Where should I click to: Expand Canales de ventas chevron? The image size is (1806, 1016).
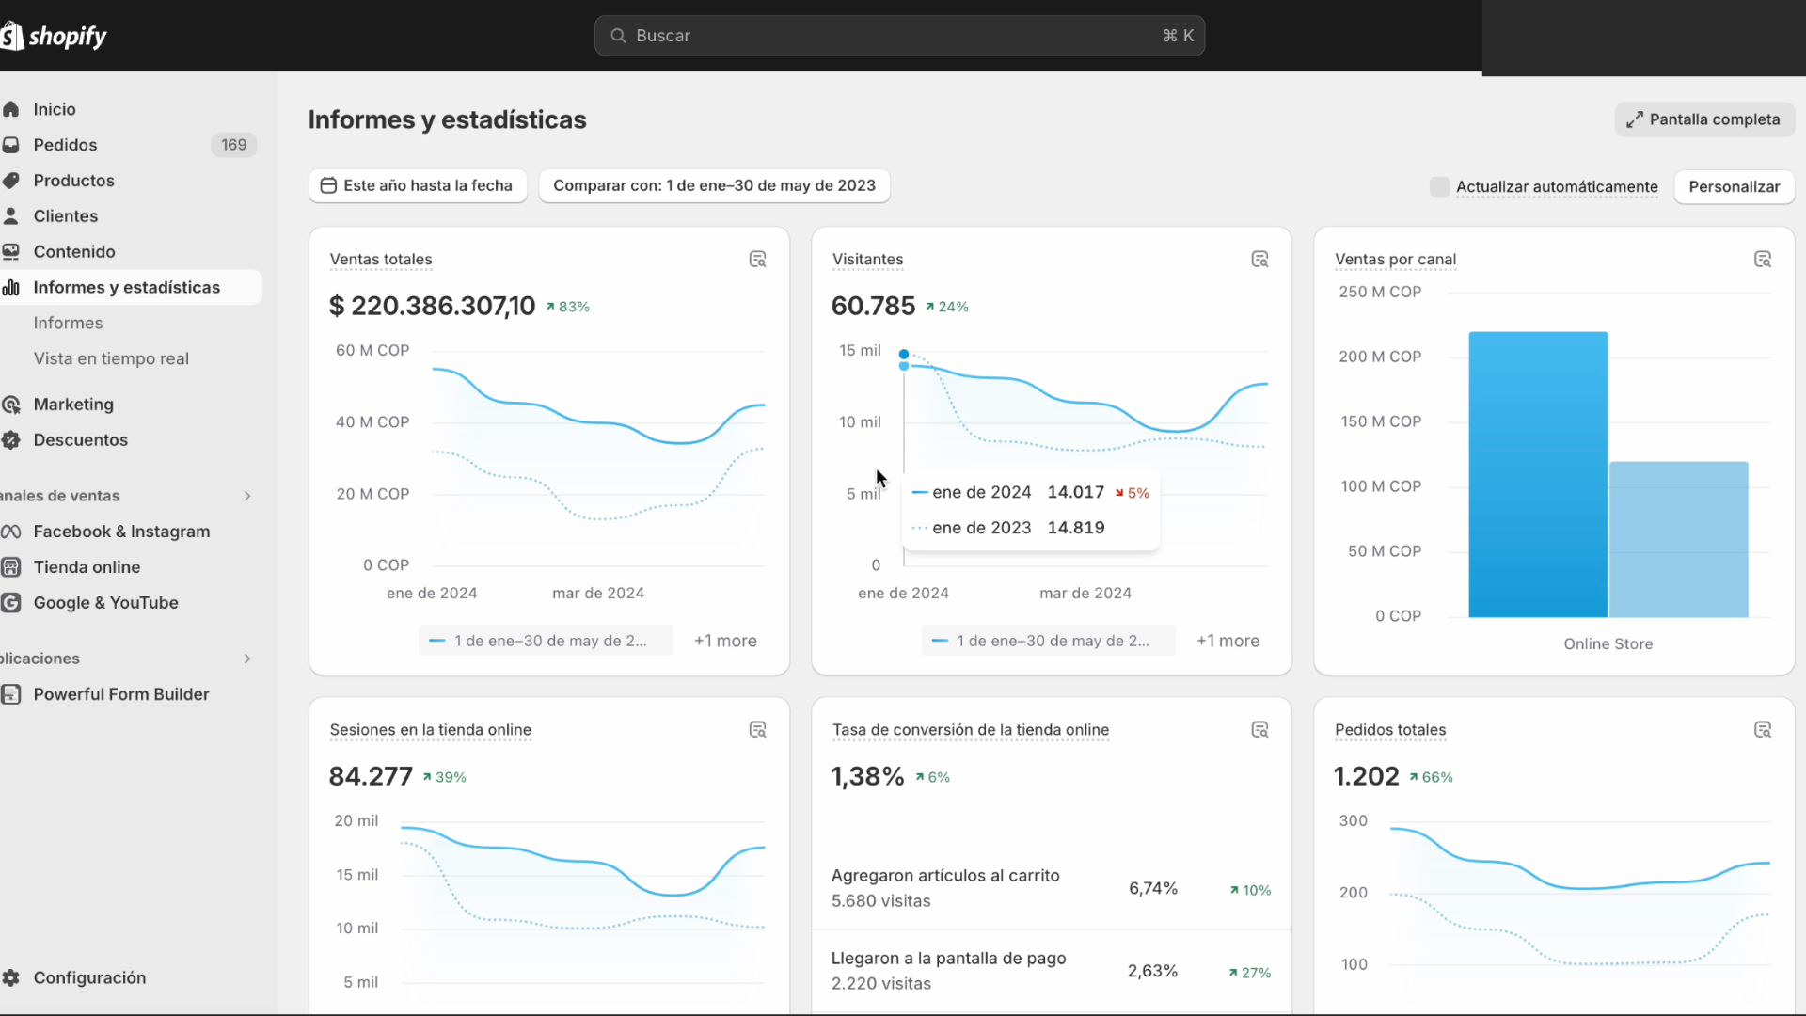click(247, 496)
